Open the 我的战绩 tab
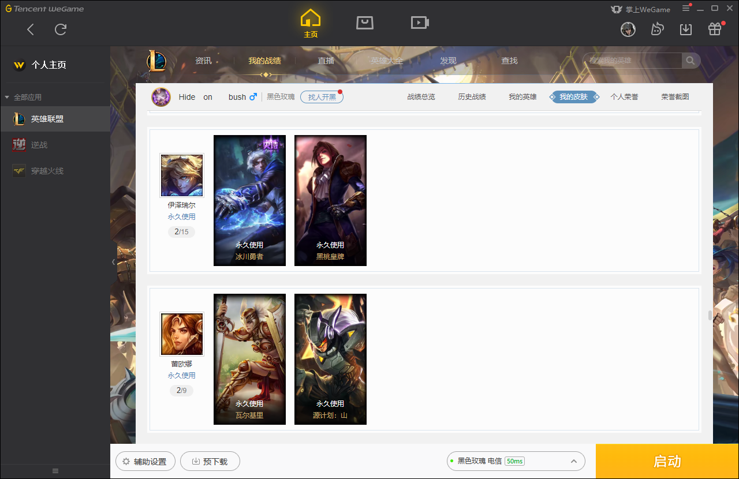 pos(265,61)
